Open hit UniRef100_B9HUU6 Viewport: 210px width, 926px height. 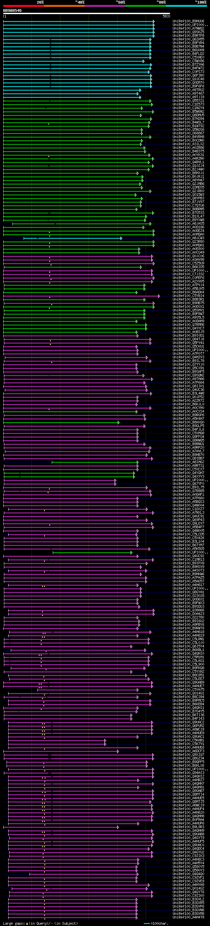tap(188, 21)
